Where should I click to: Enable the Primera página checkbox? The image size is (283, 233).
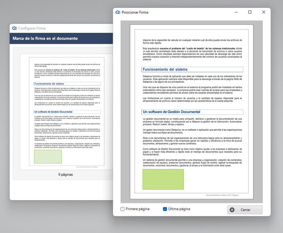point(122,209)
